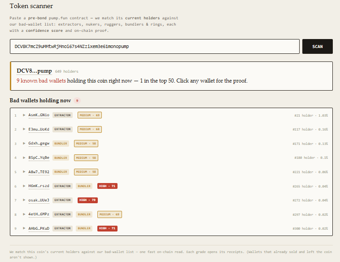This screenshot has height=262, width=340.
Task: Click MEDIUM · 58 badge on Gdxh…gegw row
Action: [x=86, y=144]
